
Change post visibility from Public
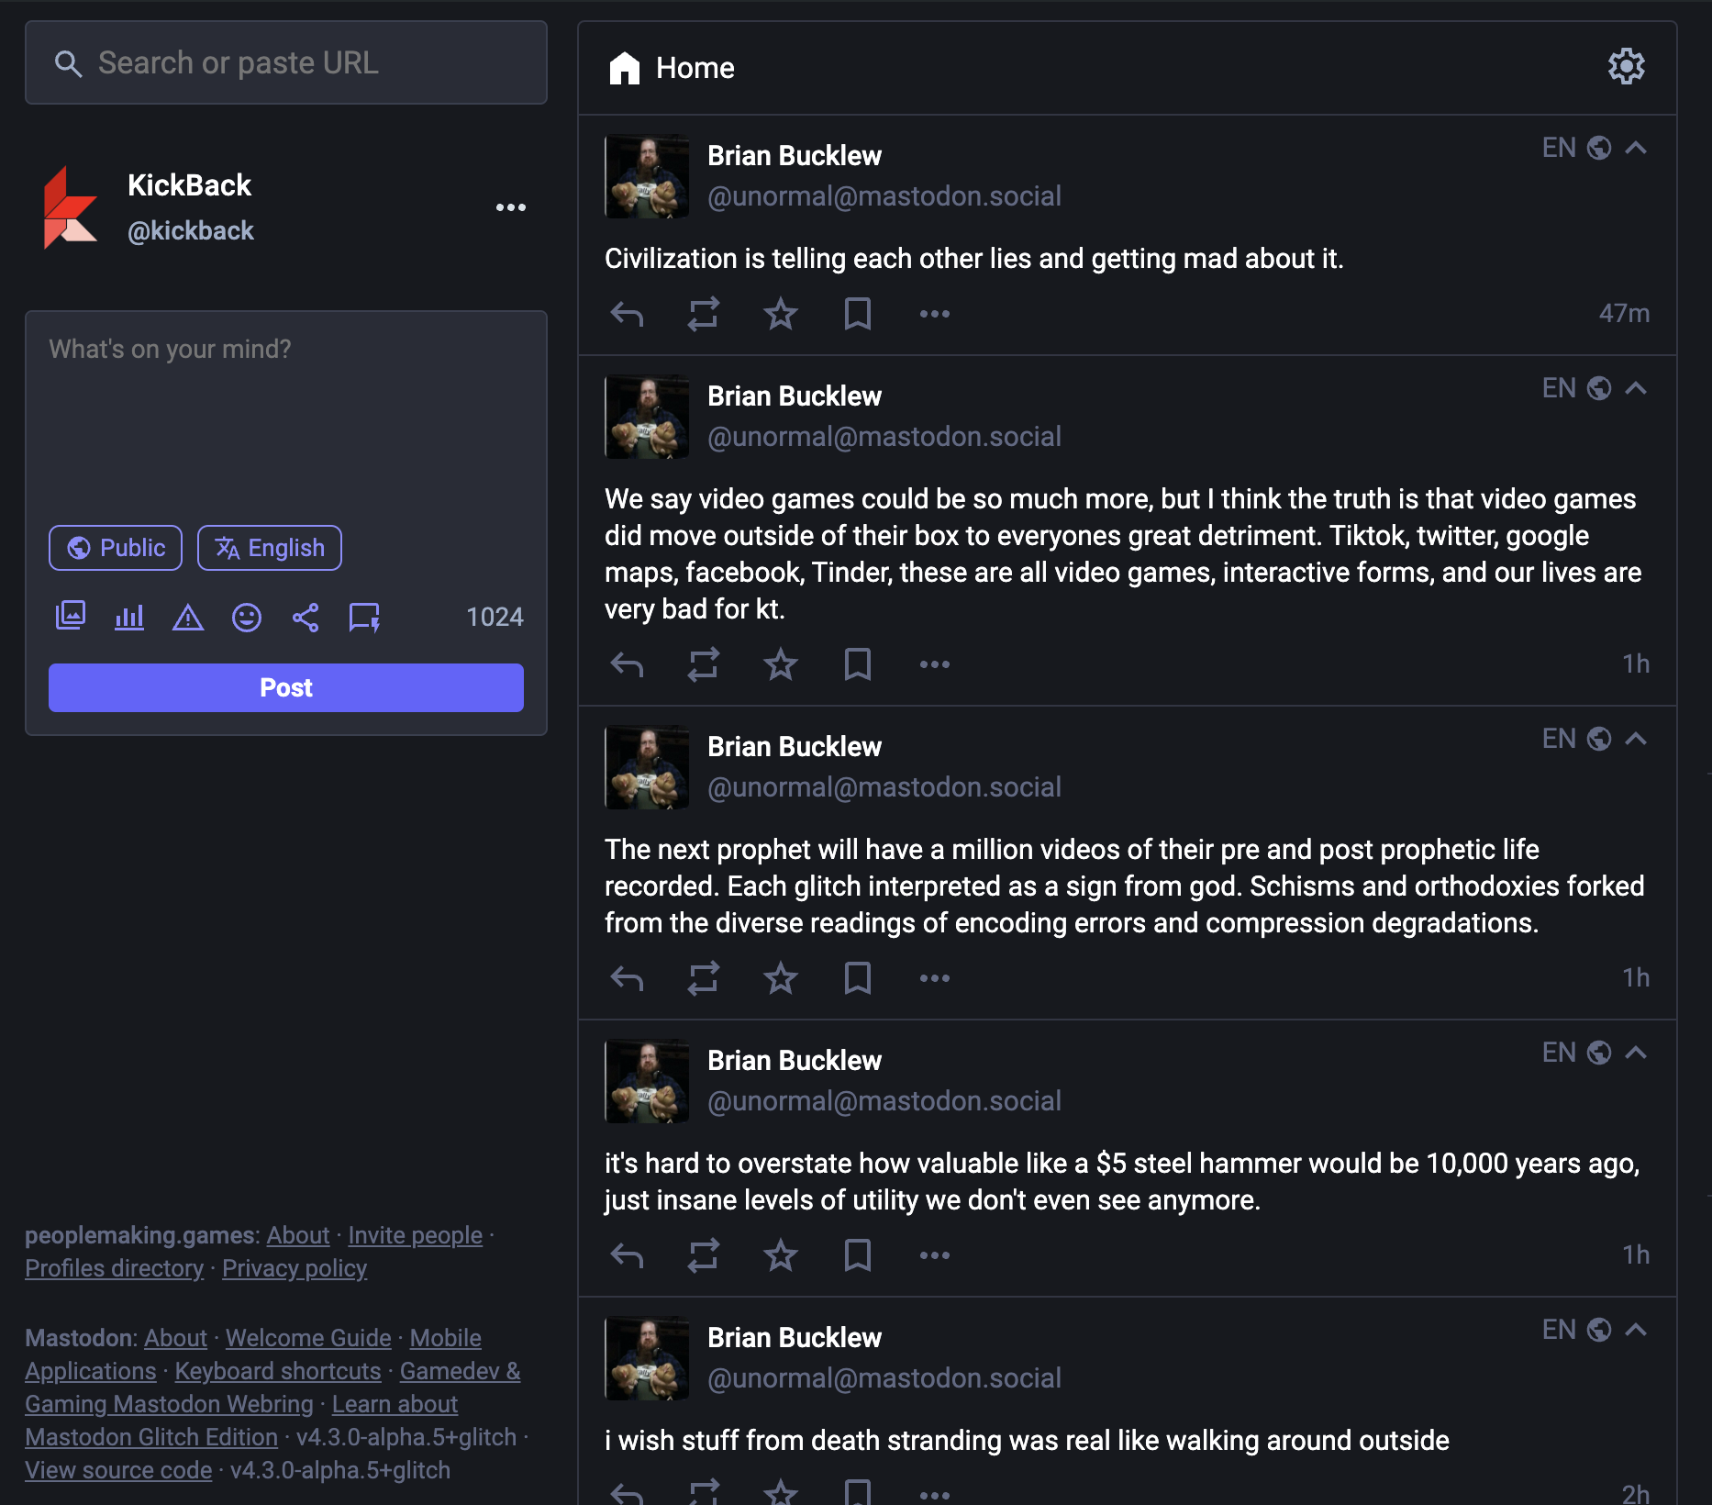click(x=115, y=547)
